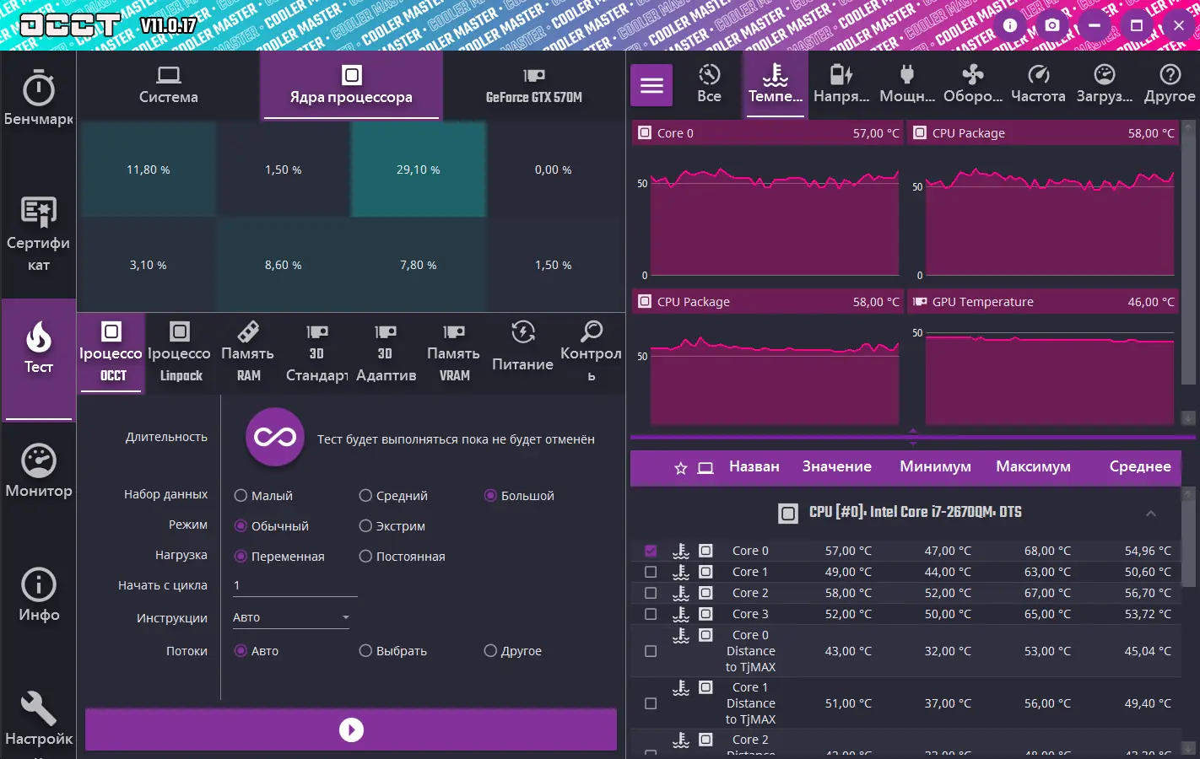Viewport: 1200px width, 759px height.
Task: Click the temperature icon in the Core 1 row
Action: (x=681, y=572)
